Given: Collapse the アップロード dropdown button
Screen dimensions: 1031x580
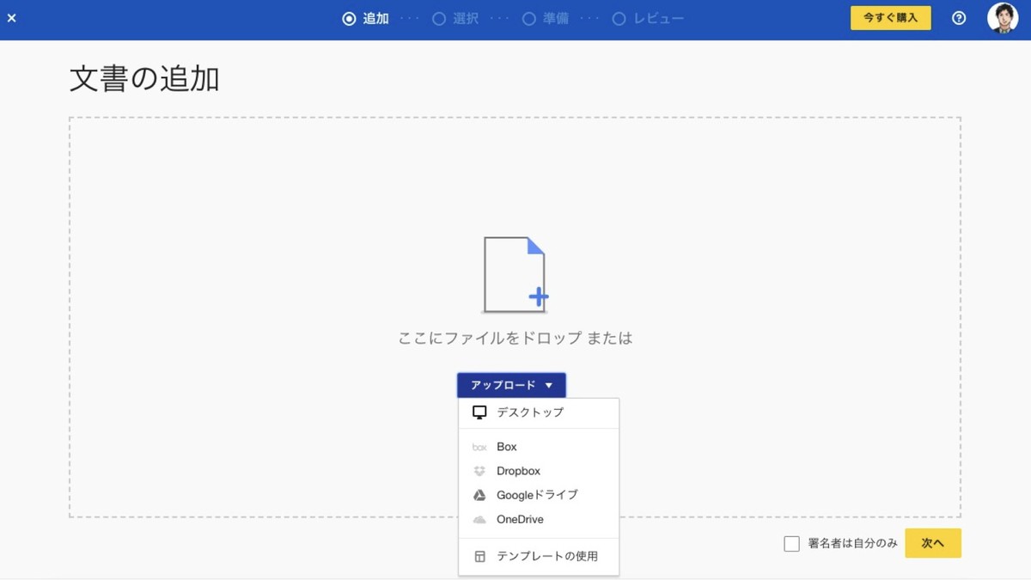Looking at the screenshot, I should pos(511,385).
